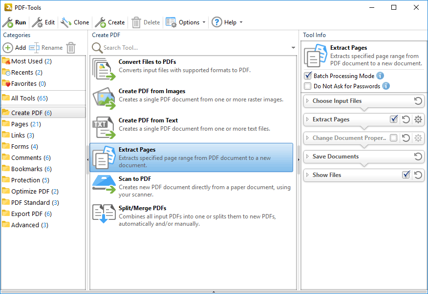Image resolution: width=428 pixels, height=294 pixels.
Task: Reset the Choose Input Files step
Action: coord(418,101)
